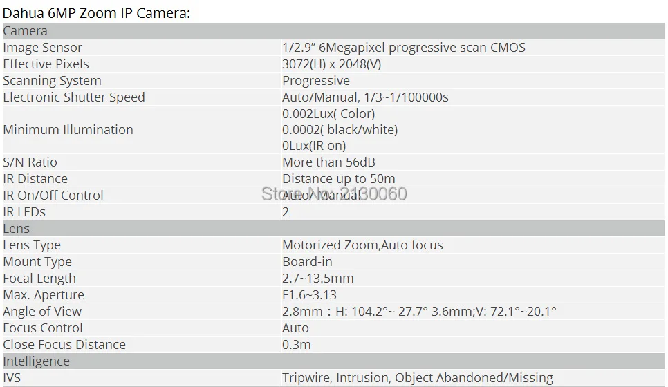Screen dimensions: 668x387
Task: Select the 2.7~13.5mm focal length value
Action: [x=318, y=278]
